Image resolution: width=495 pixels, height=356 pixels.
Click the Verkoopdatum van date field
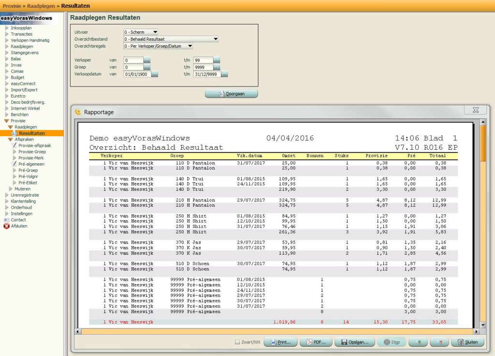(137, 74)
